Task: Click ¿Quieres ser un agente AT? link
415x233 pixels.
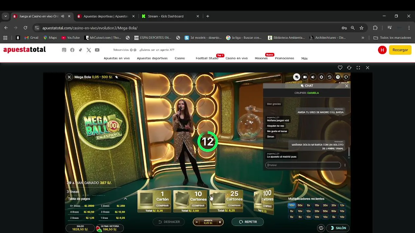Action: tap(157, 50)
